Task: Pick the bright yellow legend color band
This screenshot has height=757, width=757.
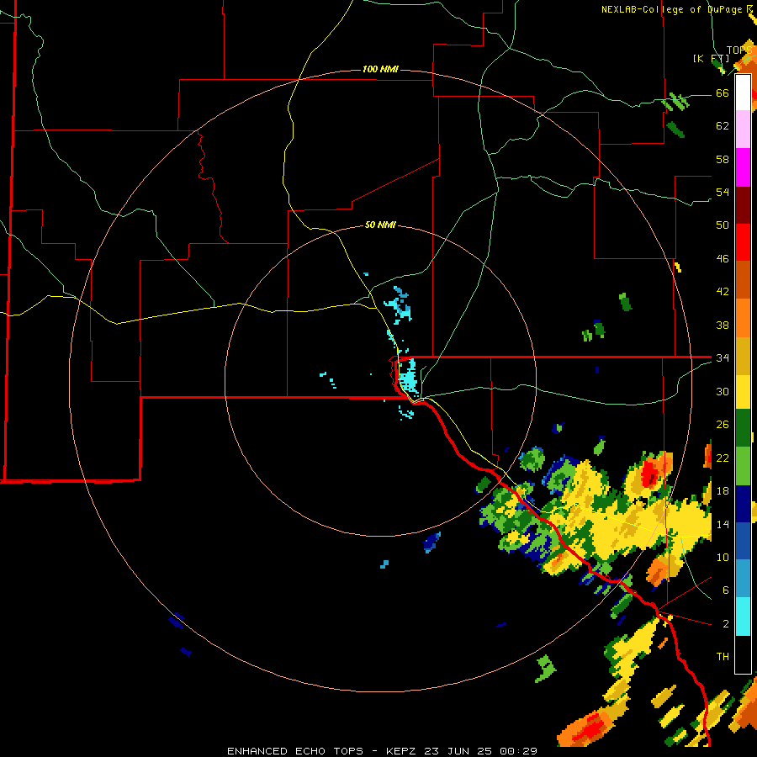Action: [x=743, y=391]
